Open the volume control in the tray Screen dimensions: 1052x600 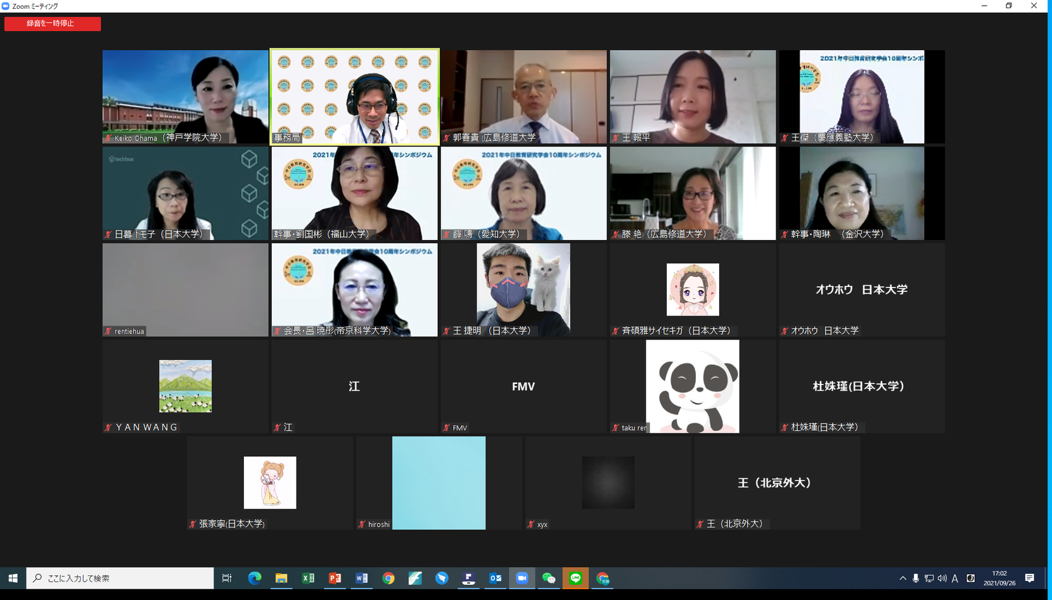(x=942, y=578)
